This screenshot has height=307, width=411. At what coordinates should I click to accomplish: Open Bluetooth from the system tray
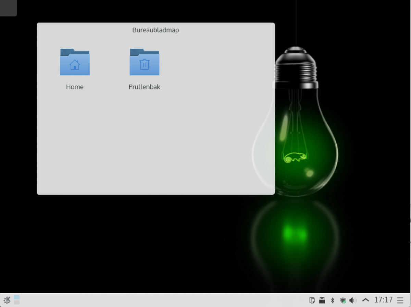332,300
